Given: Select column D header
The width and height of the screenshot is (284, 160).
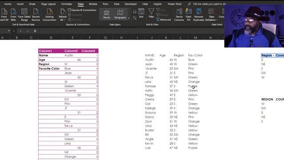Looking at the screenshot, I should tap(51, 37).
